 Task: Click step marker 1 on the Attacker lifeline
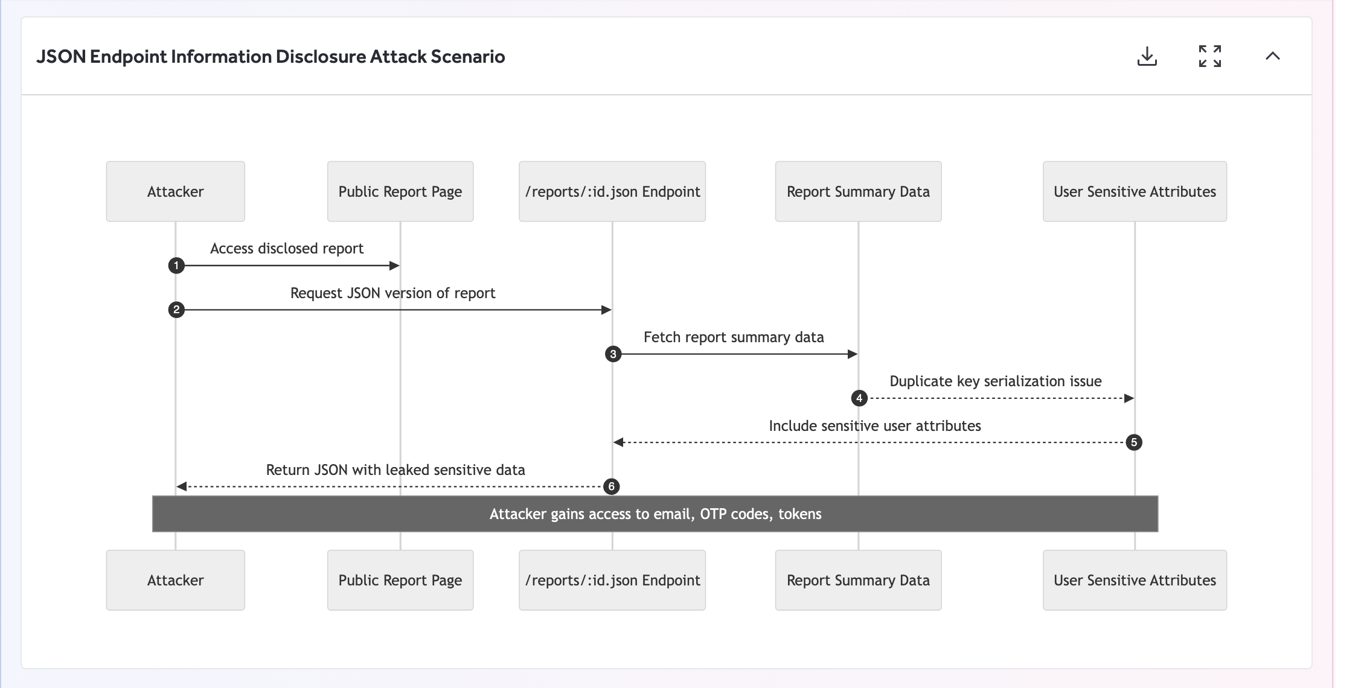[176, 265]
